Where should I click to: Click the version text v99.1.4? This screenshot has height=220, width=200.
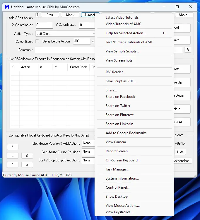(180, 144)
